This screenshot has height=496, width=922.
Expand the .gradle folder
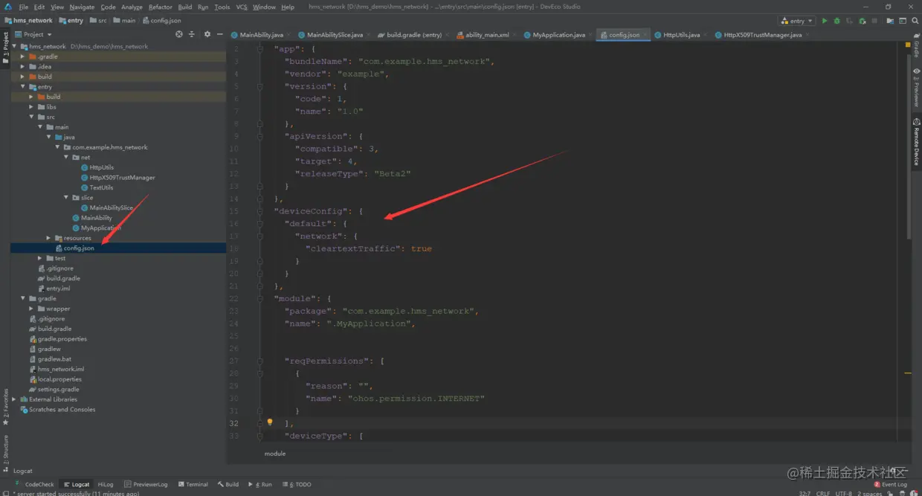(22, 57)
